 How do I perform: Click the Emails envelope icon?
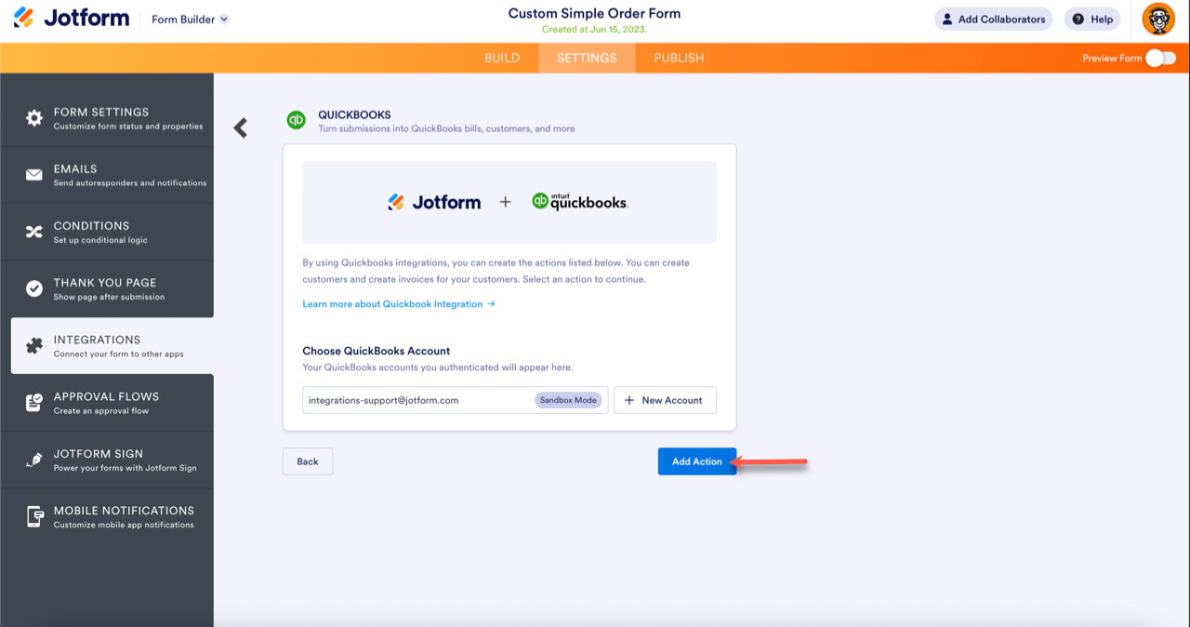[34, 175]
